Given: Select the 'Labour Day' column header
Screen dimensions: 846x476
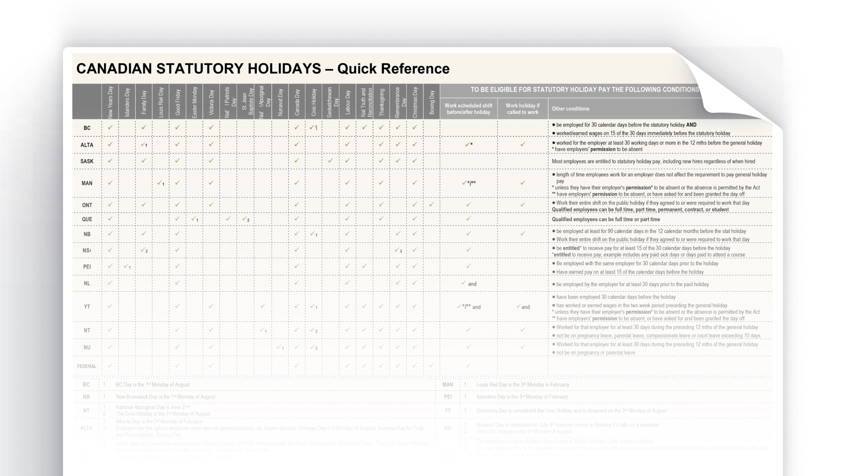Looking at the screenshot, I should pos(347,102).
